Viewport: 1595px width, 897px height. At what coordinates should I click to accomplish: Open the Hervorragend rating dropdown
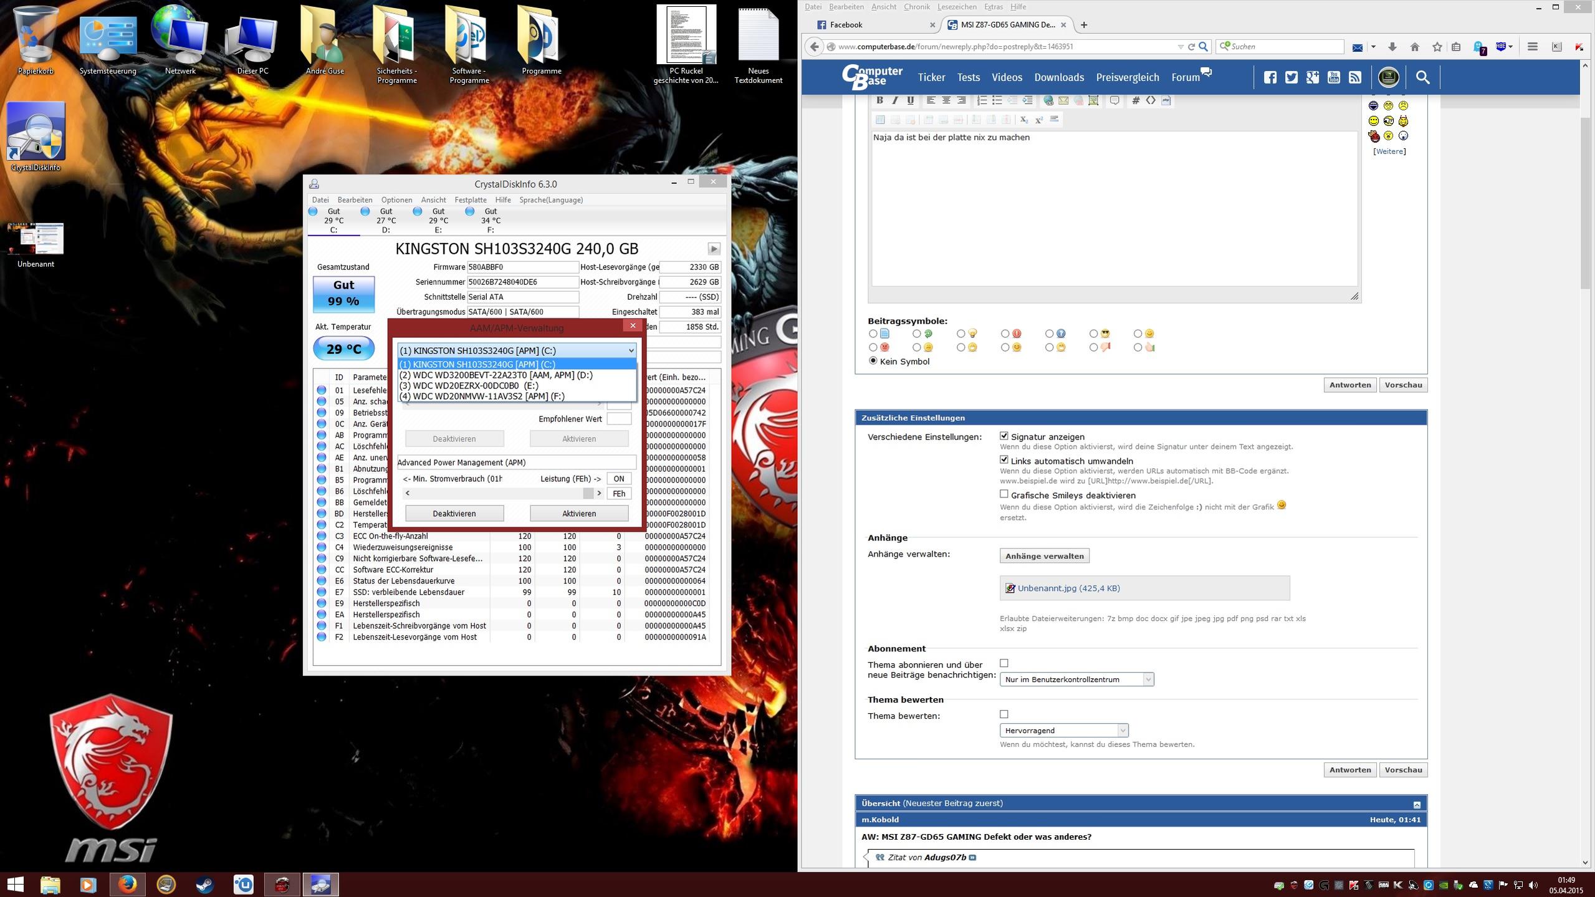1063,730
